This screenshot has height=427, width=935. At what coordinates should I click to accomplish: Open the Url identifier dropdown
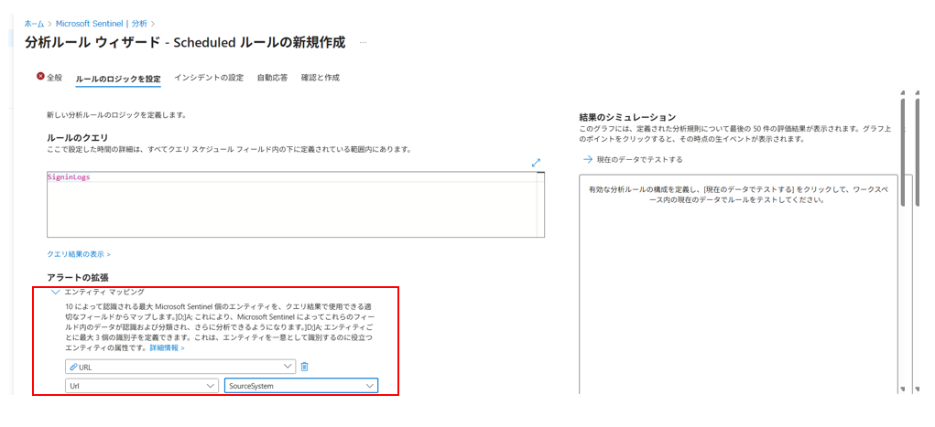141,387
